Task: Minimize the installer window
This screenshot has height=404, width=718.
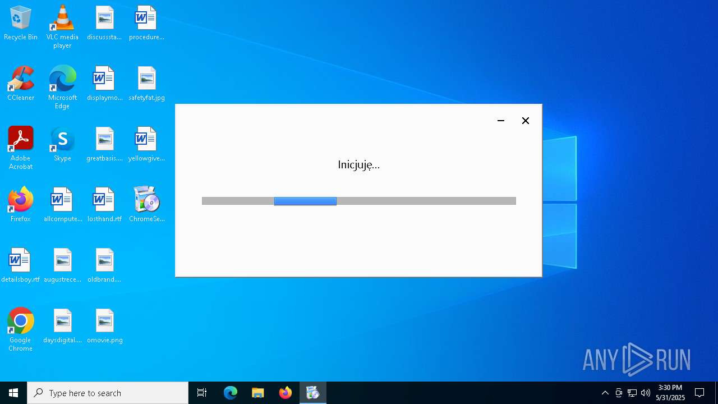Action: [501, 121]
